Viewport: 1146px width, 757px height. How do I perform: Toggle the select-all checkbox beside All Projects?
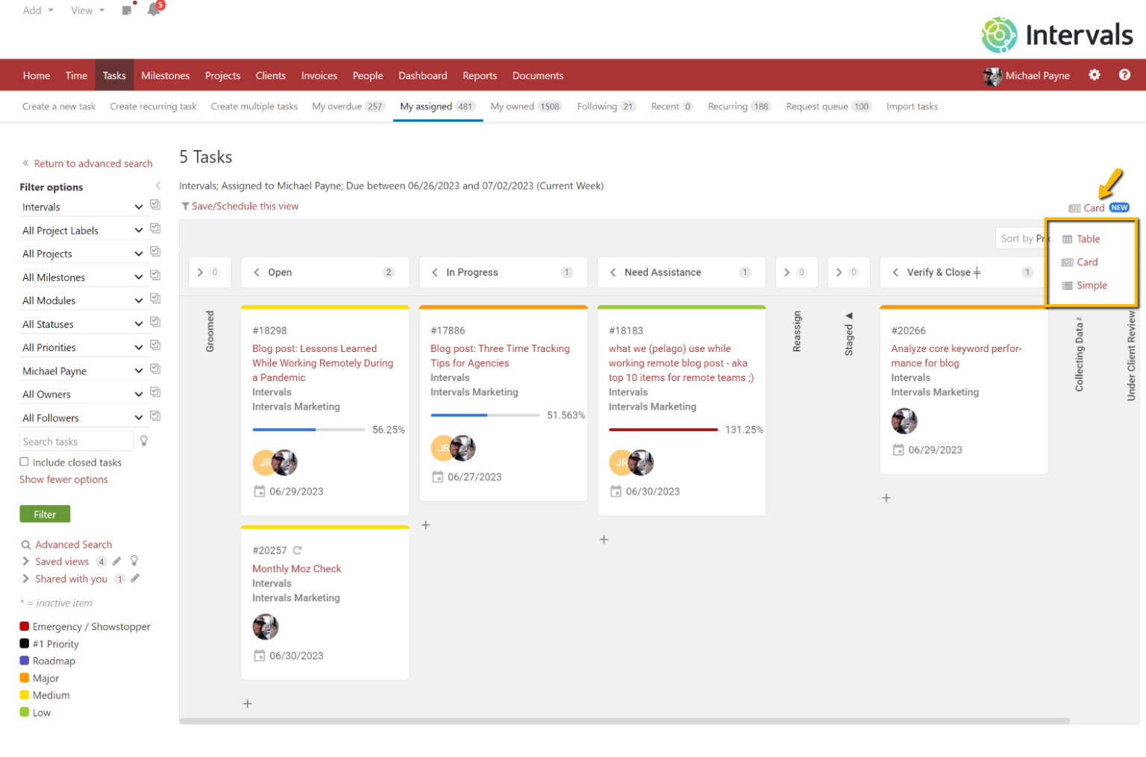tap(154, 251)
